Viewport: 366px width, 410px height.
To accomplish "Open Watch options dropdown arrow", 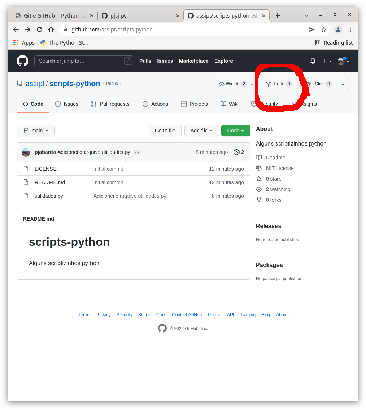I will (252, 84).
